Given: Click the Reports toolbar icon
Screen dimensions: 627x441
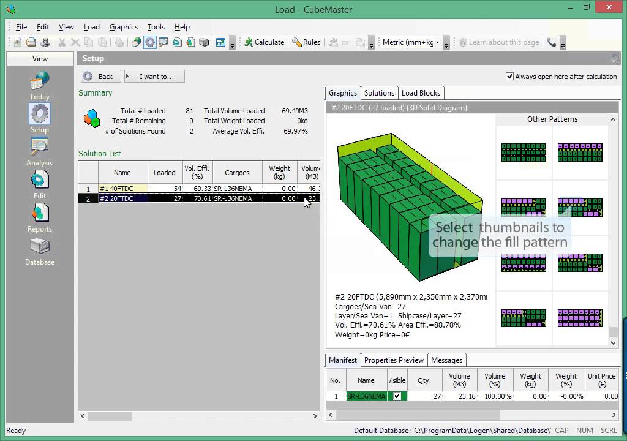Looking at the screenshot, I should (x=191, y=42).
